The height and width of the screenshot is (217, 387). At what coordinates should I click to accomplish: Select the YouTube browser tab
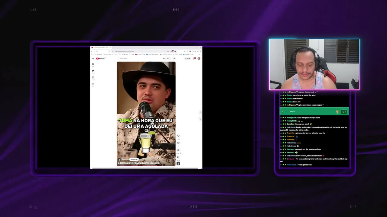coord(100,48)
